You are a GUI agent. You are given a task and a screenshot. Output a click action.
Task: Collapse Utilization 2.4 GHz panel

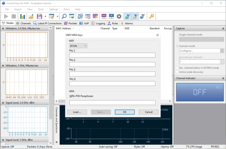pos(3,28)
